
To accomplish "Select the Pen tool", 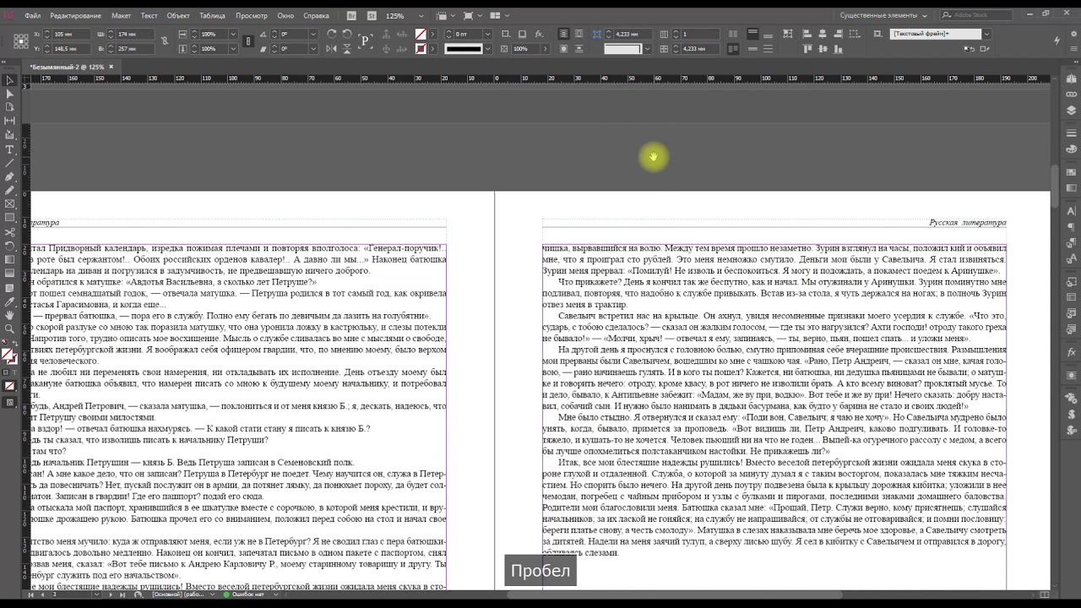I will [x=10, y=176].
